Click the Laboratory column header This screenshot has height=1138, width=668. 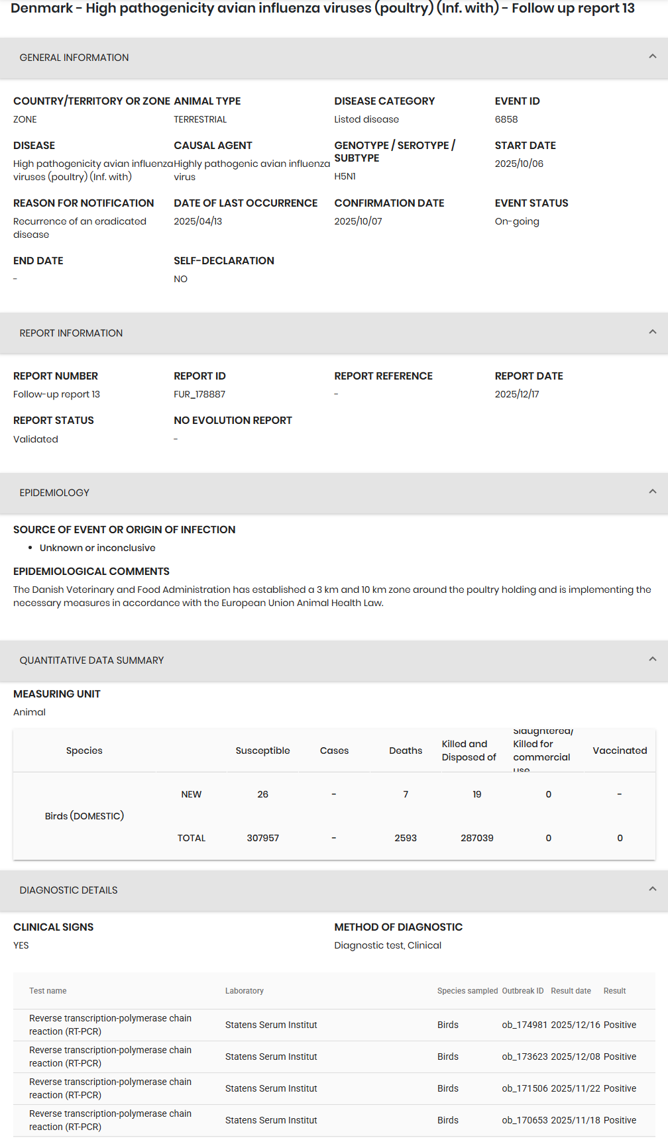(x=244, y=991)
